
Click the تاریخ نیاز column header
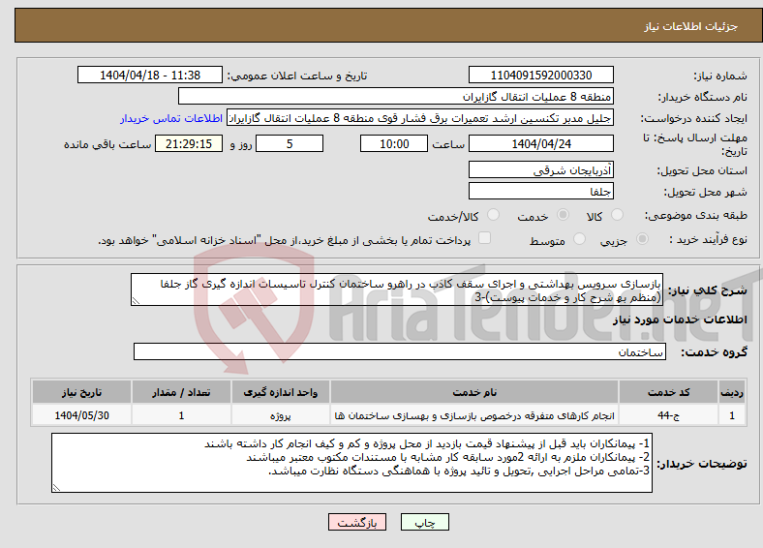[81, 392]
